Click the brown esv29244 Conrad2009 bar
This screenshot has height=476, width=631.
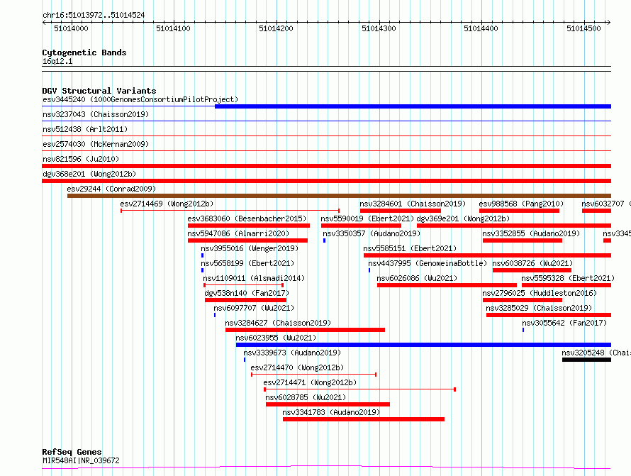point(339,196)
